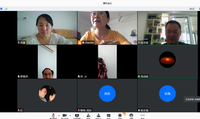
Task: Click the blue 刘志 avatar circle
Action: click(x=107, y=93)
